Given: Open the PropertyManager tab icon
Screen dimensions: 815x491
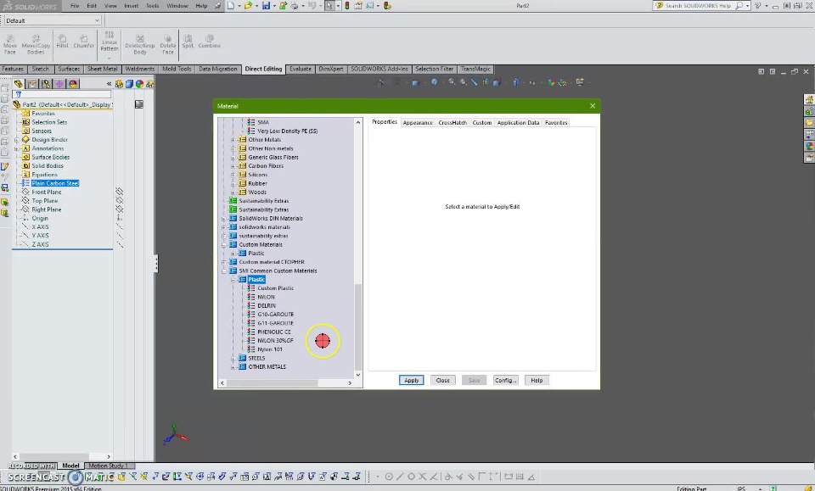Looking at the screenshot, I should [x=32, y=84].
